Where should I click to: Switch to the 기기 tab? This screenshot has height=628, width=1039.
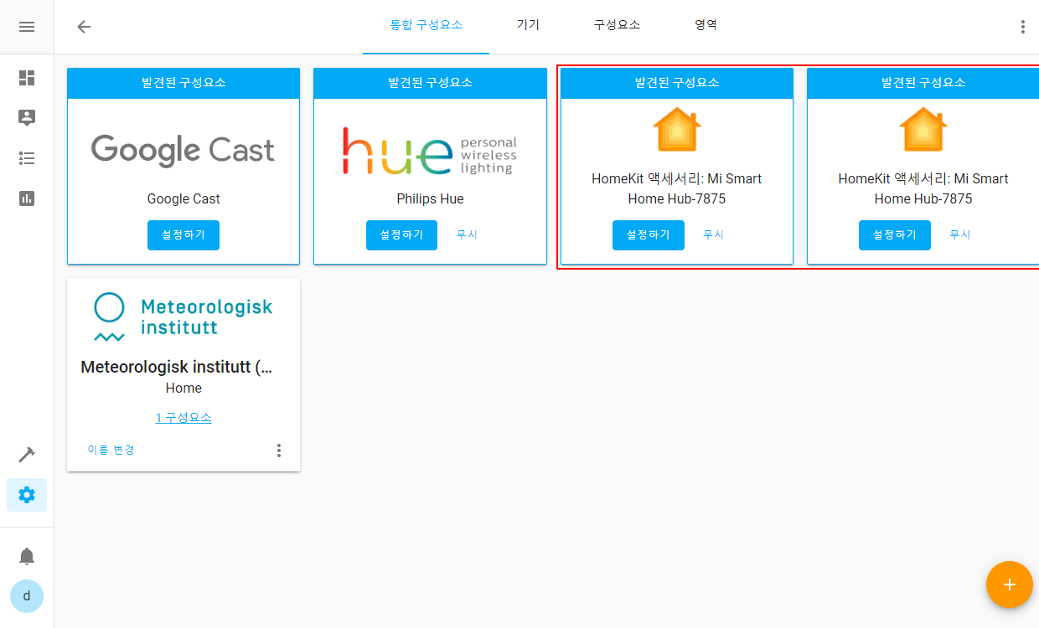point(528,25)
